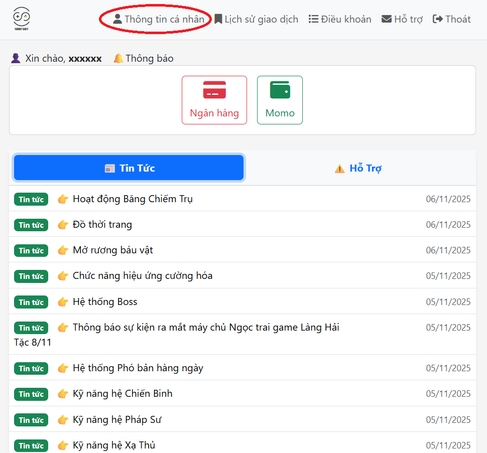This screenshot has width=487, height=453.
Task: Open the Đồ thời trang news item
Action: [102, 224]
